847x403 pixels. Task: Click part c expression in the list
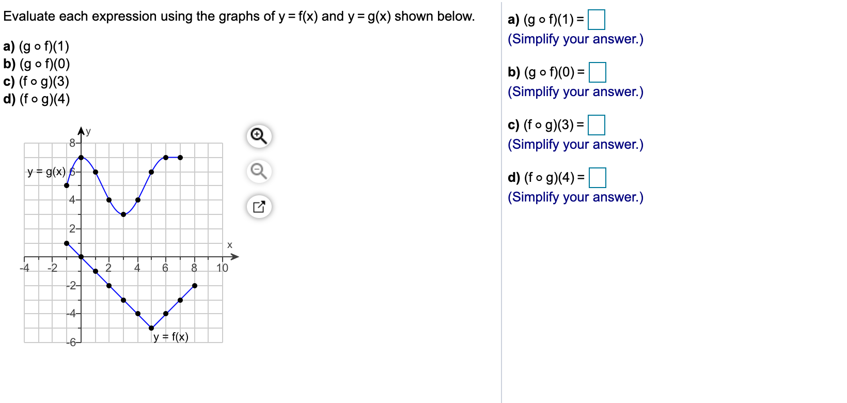pos(36,82)
